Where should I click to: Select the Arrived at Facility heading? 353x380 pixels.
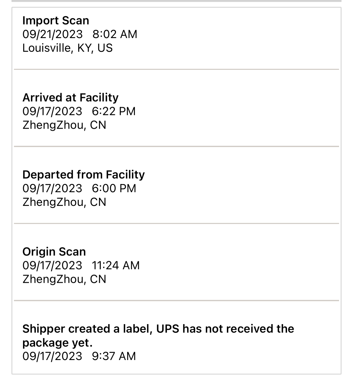70,97
